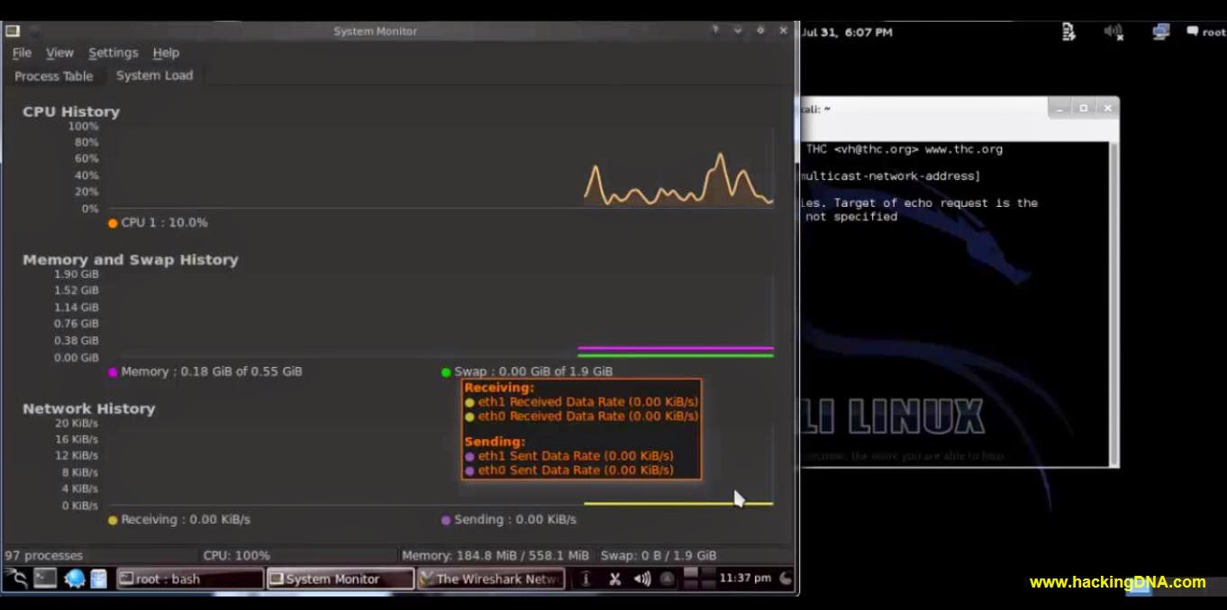The height and width of the screenshot is (610, 1227).
Task: Click the battery status icon in top panel
Action: click(x=1068, y=32)
